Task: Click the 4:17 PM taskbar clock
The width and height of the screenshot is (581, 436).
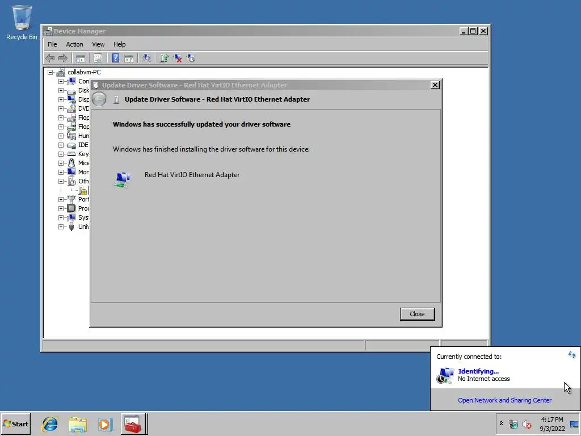Action: (552, 420)
